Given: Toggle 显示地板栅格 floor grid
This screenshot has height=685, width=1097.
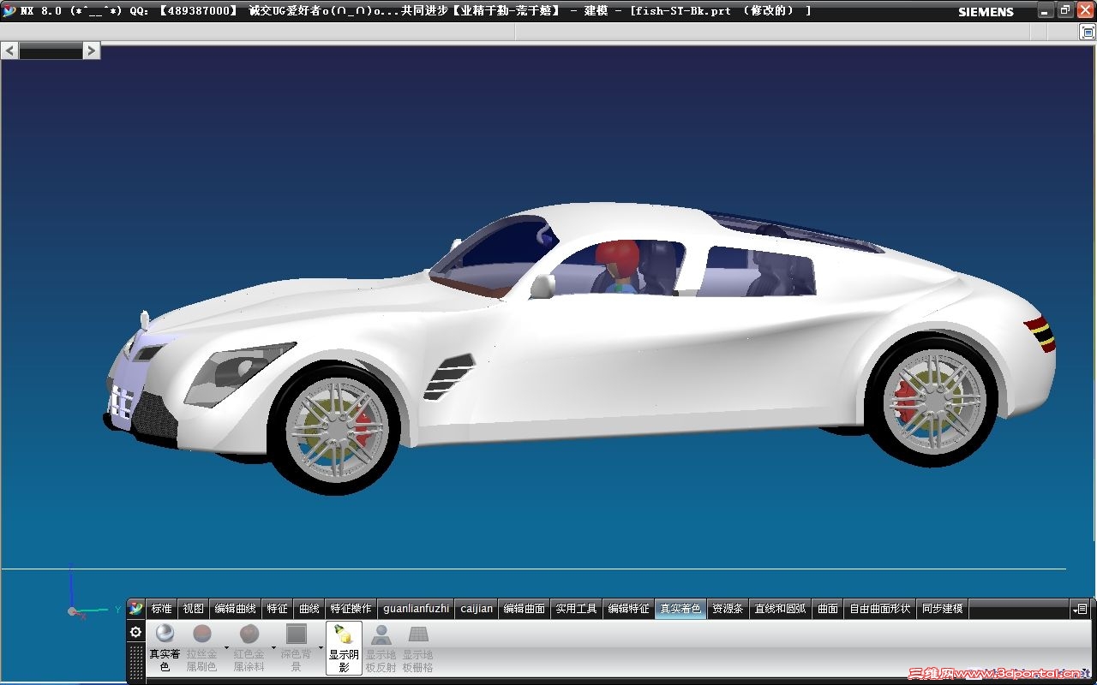Looking at the screenshot, I should (x=417, y=648).
